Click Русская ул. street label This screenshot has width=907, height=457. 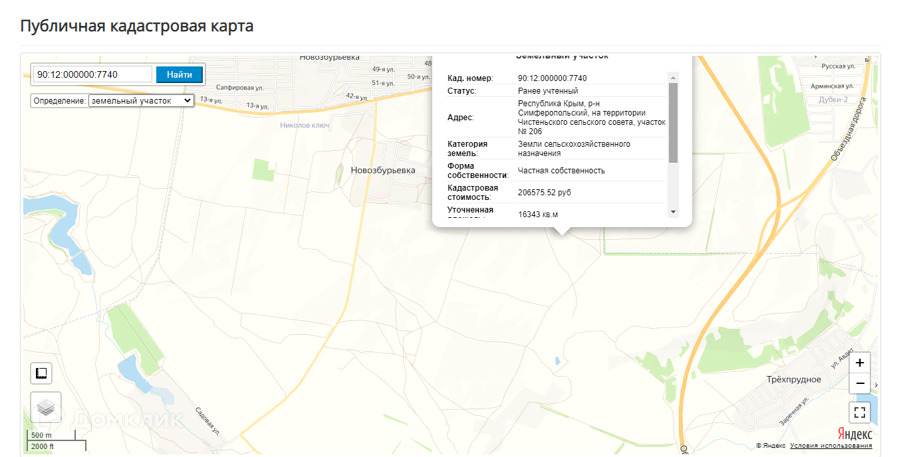tap(839, 66)
